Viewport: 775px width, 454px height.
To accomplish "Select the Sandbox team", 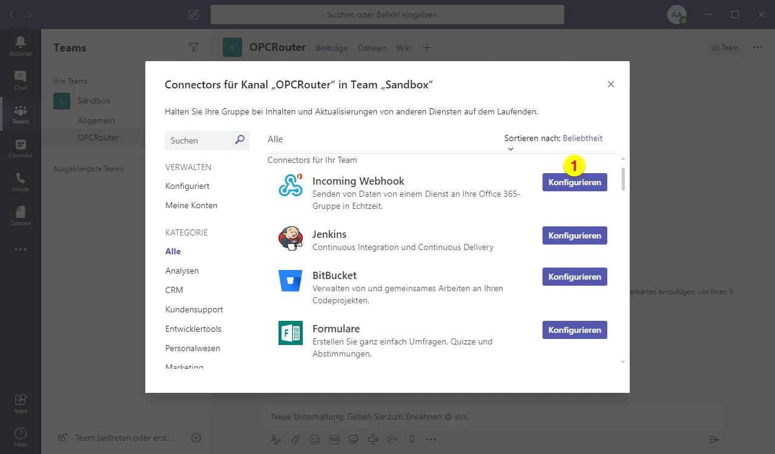I will coord(94,100).
